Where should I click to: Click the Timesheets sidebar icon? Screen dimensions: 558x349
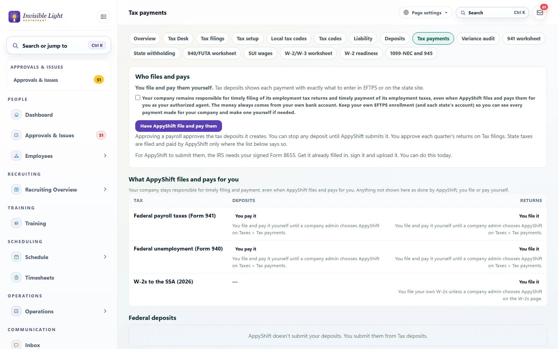click(16, 278)
